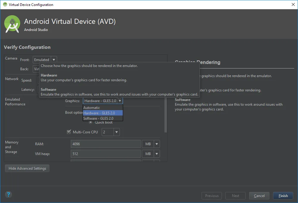Click the Next button
This screenshot has height=203, width=298.
tap(236, 196)
